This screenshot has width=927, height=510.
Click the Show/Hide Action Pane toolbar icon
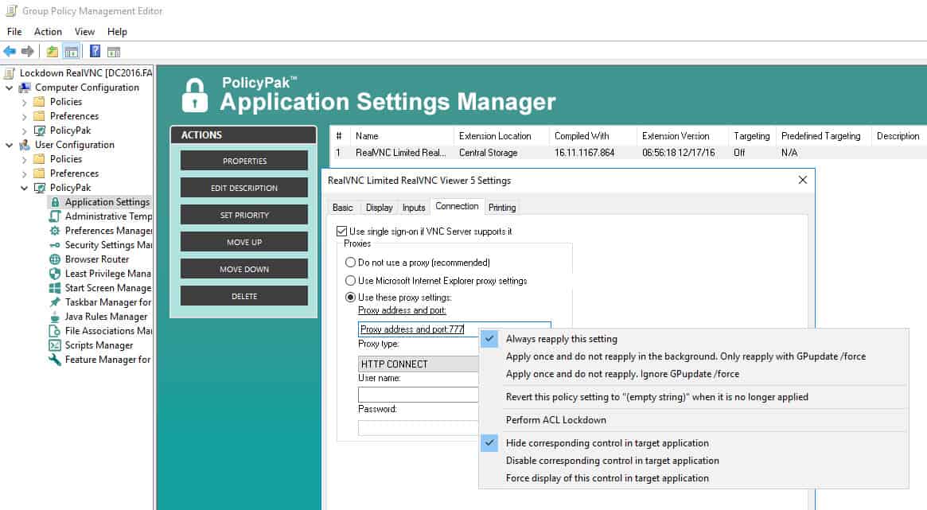tap(114, 52)
